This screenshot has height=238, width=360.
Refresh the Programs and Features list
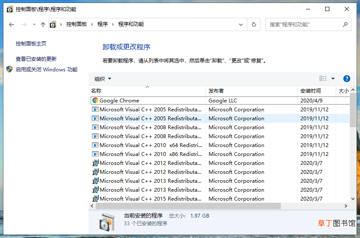coord(254,24)
